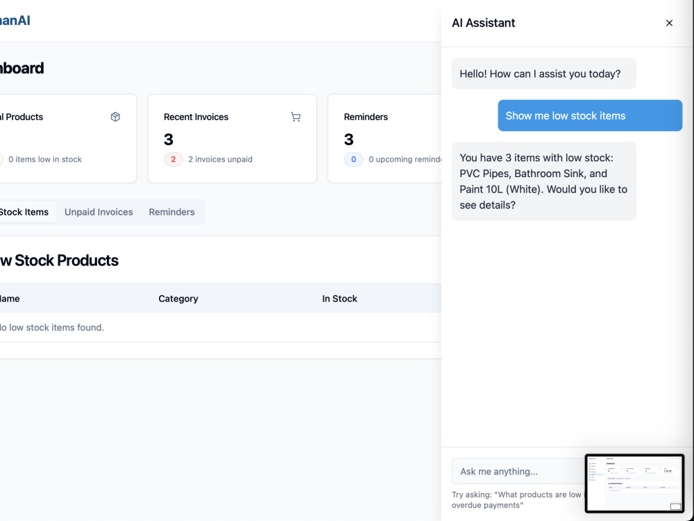Click the 'Recent Invoices' card title
The width and height of the screenshot is (694, 521).
point(196,117)
